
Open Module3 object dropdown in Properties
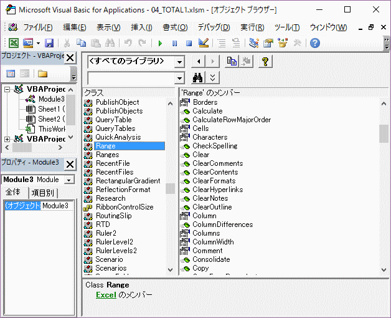(x=69, y=180)
